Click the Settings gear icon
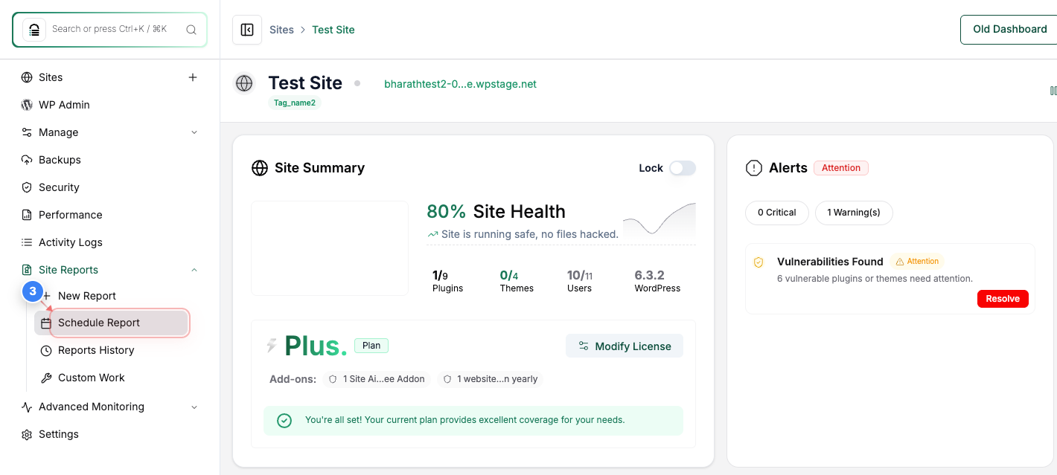This screenshot has width=1057, height=475. point(27,434)
